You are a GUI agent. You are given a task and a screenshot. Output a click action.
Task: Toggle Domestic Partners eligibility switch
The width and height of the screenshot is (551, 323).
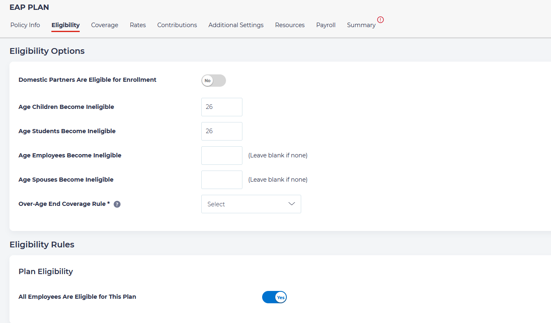pyautogui.click(x=214, y=81)
